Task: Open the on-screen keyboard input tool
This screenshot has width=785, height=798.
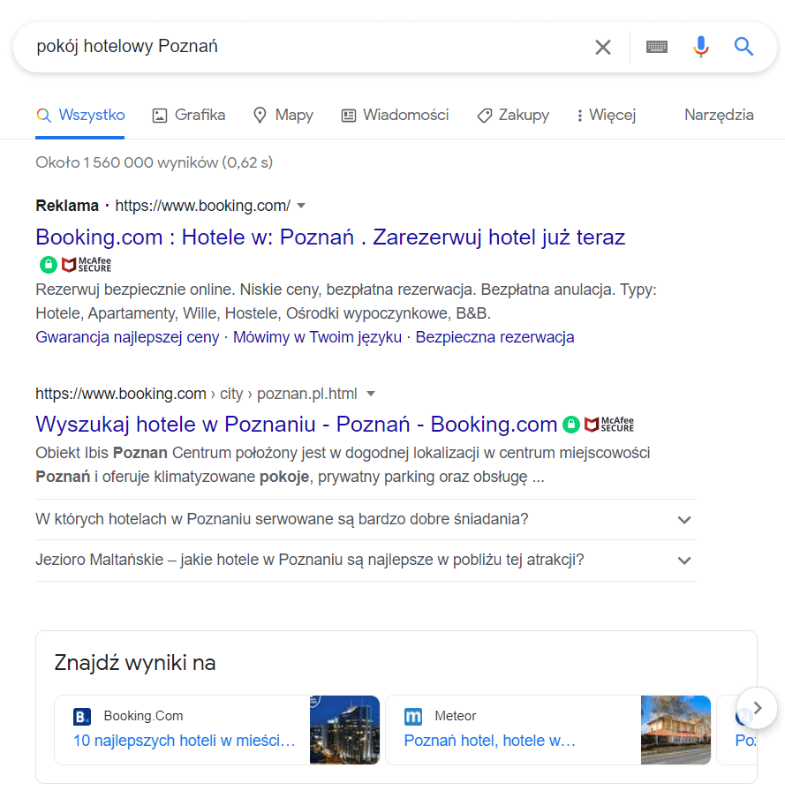Action: coord(656,47)
